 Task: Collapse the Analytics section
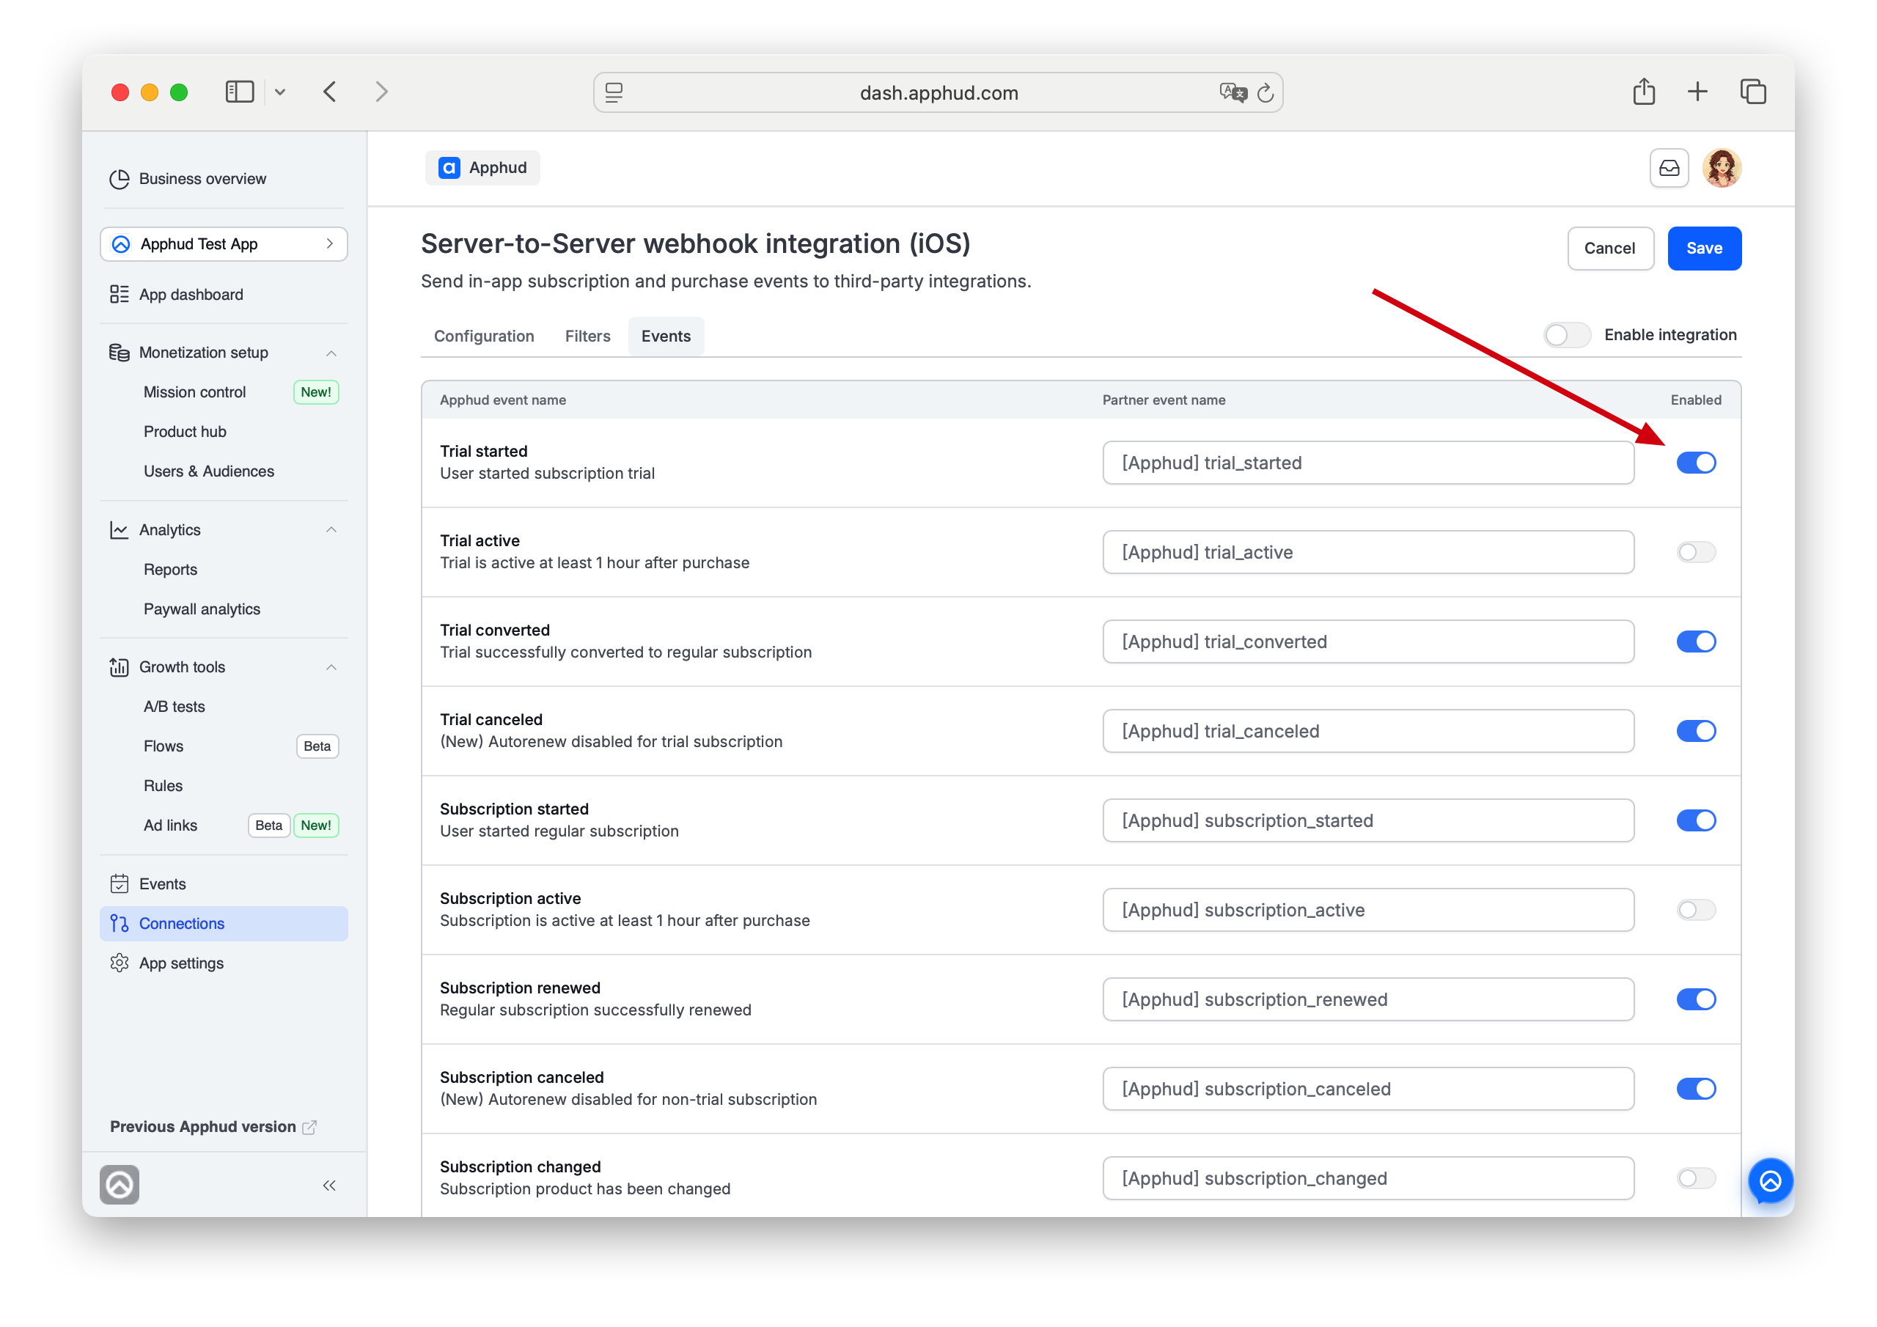[331, 530]
